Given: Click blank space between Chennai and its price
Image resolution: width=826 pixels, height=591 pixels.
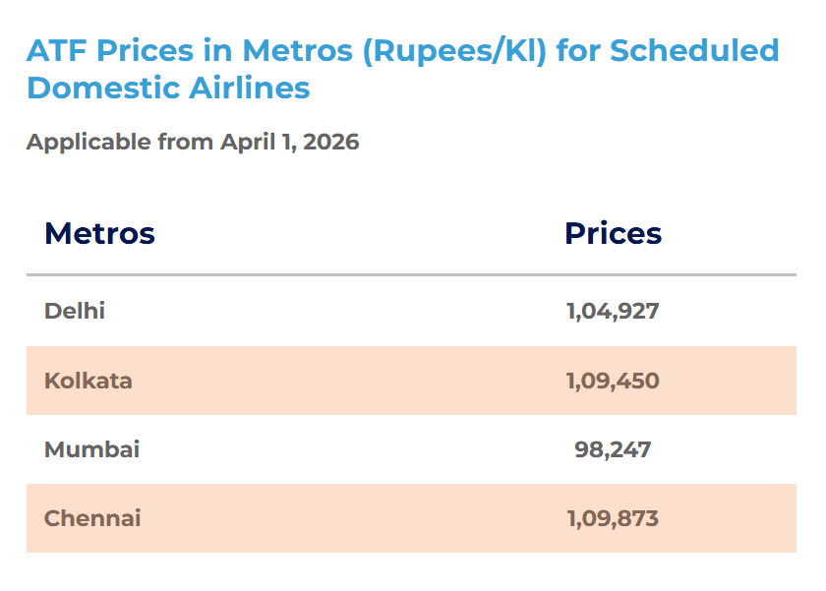Looking at the screenshot, I should point(344,518).
